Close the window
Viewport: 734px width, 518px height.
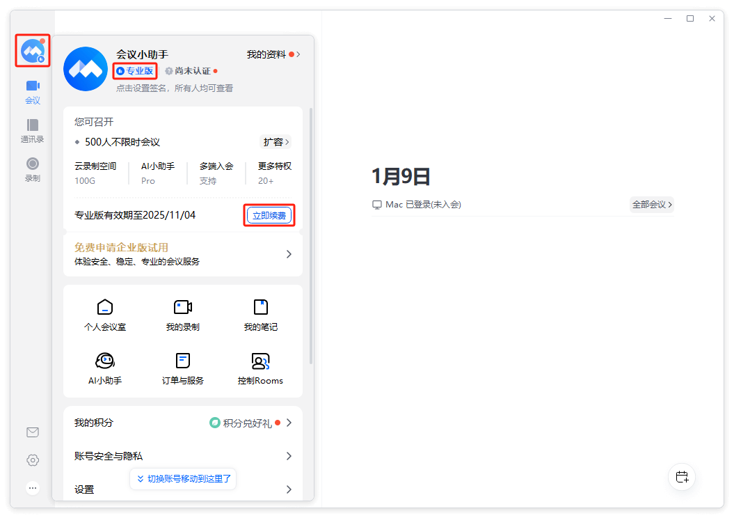point(712,19)
